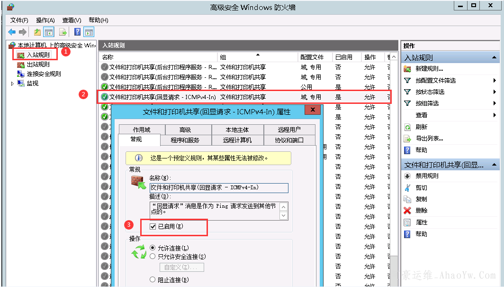504x287 pixels.
Task: Click 禁用规则 icon in actions pane
Action: [407, 176]
